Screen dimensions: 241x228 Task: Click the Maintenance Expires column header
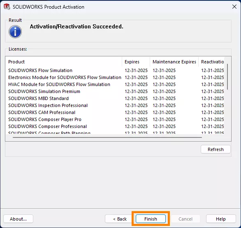pyautogui.click(x=174, y=62)
